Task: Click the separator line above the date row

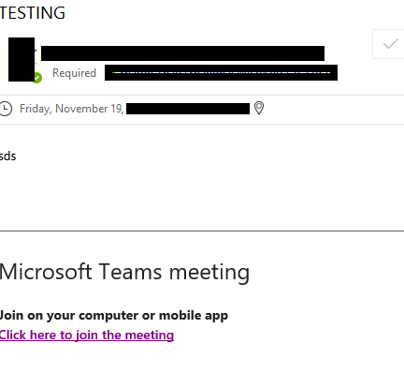Action: pos(202,95)
